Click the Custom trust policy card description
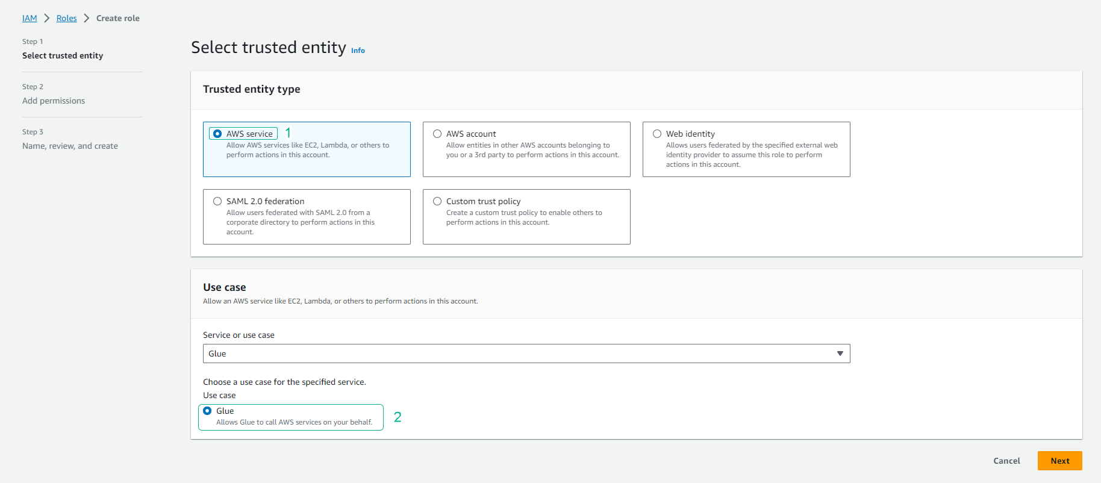The image size is (1101, 483). click(524, 217)
